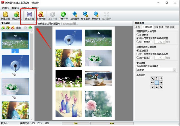The height and width of the screenshot is (126, 180).
Task: Click the 全选 (Select all) button
Action: 18,28
